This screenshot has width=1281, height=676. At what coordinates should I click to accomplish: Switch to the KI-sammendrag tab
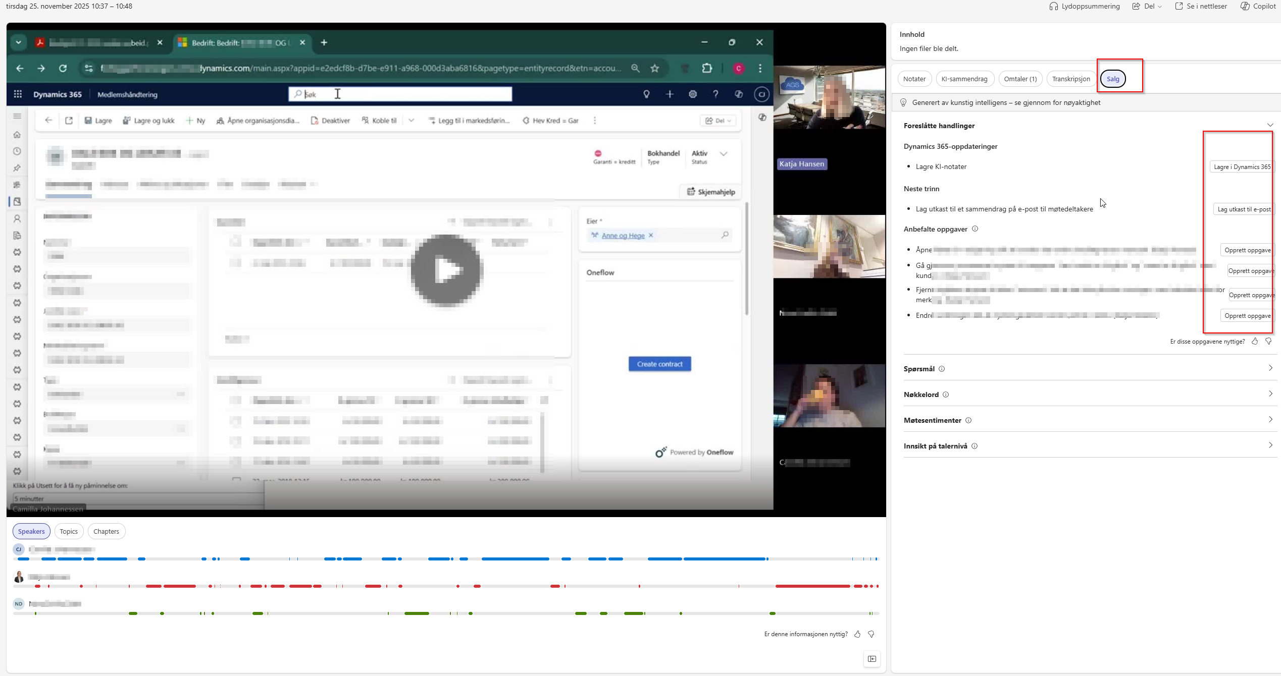tap(964, 79)
